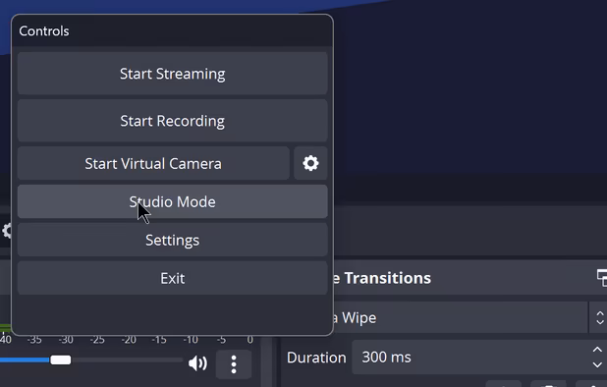Open audio mixer three-dot options menu
607x387 pixels.
coord(234,364)
